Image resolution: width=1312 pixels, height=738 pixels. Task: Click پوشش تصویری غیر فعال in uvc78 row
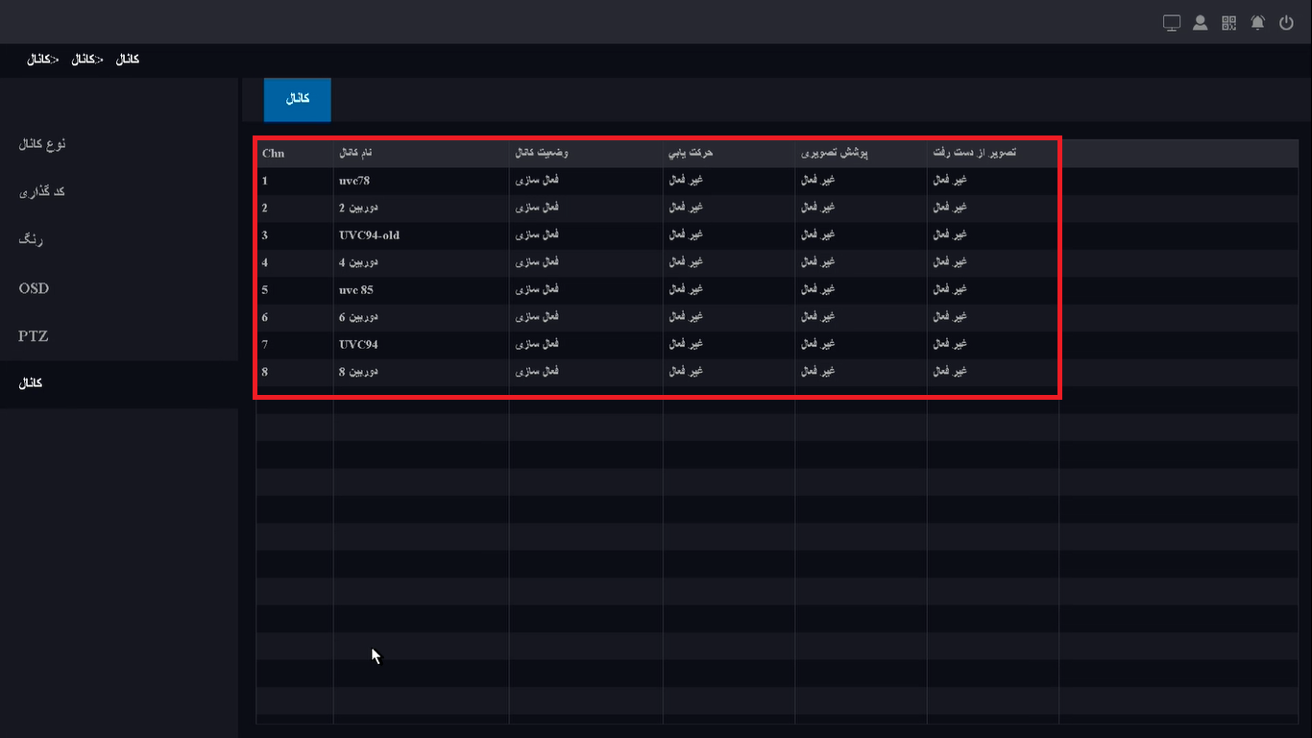tap(818, 181)
